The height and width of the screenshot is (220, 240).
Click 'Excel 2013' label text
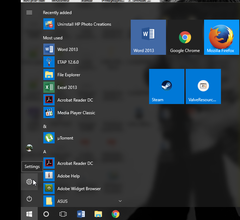tap(67, 87)
